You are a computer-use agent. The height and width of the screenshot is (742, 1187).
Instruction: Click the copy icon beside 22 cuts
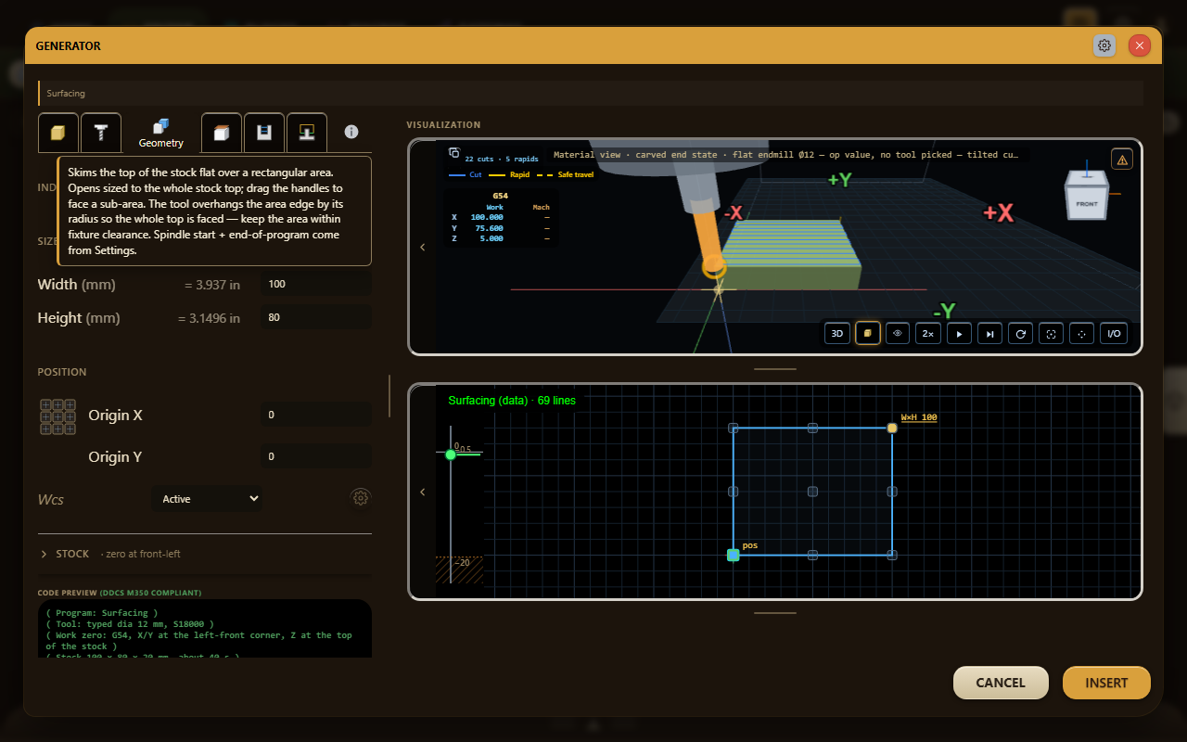454,153
